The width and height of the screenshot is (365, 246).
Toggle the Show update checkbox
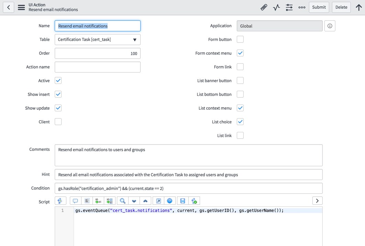pyautogui.click(x=58, y=108)
